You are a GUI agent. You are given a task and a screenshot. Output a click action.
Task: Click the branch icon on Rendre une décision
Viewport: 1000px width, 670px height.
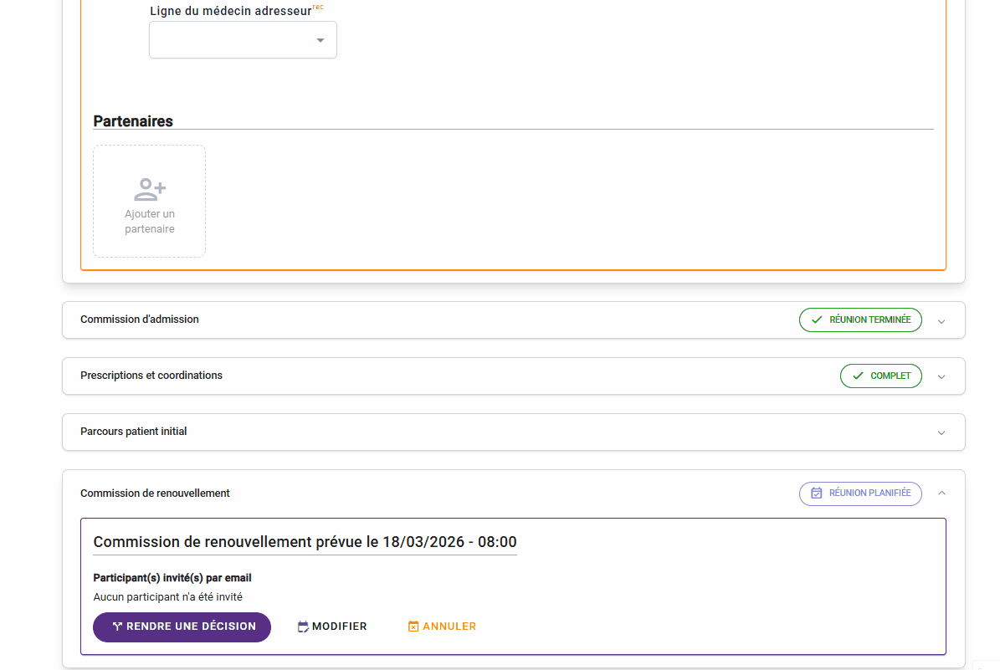(117, 627)
